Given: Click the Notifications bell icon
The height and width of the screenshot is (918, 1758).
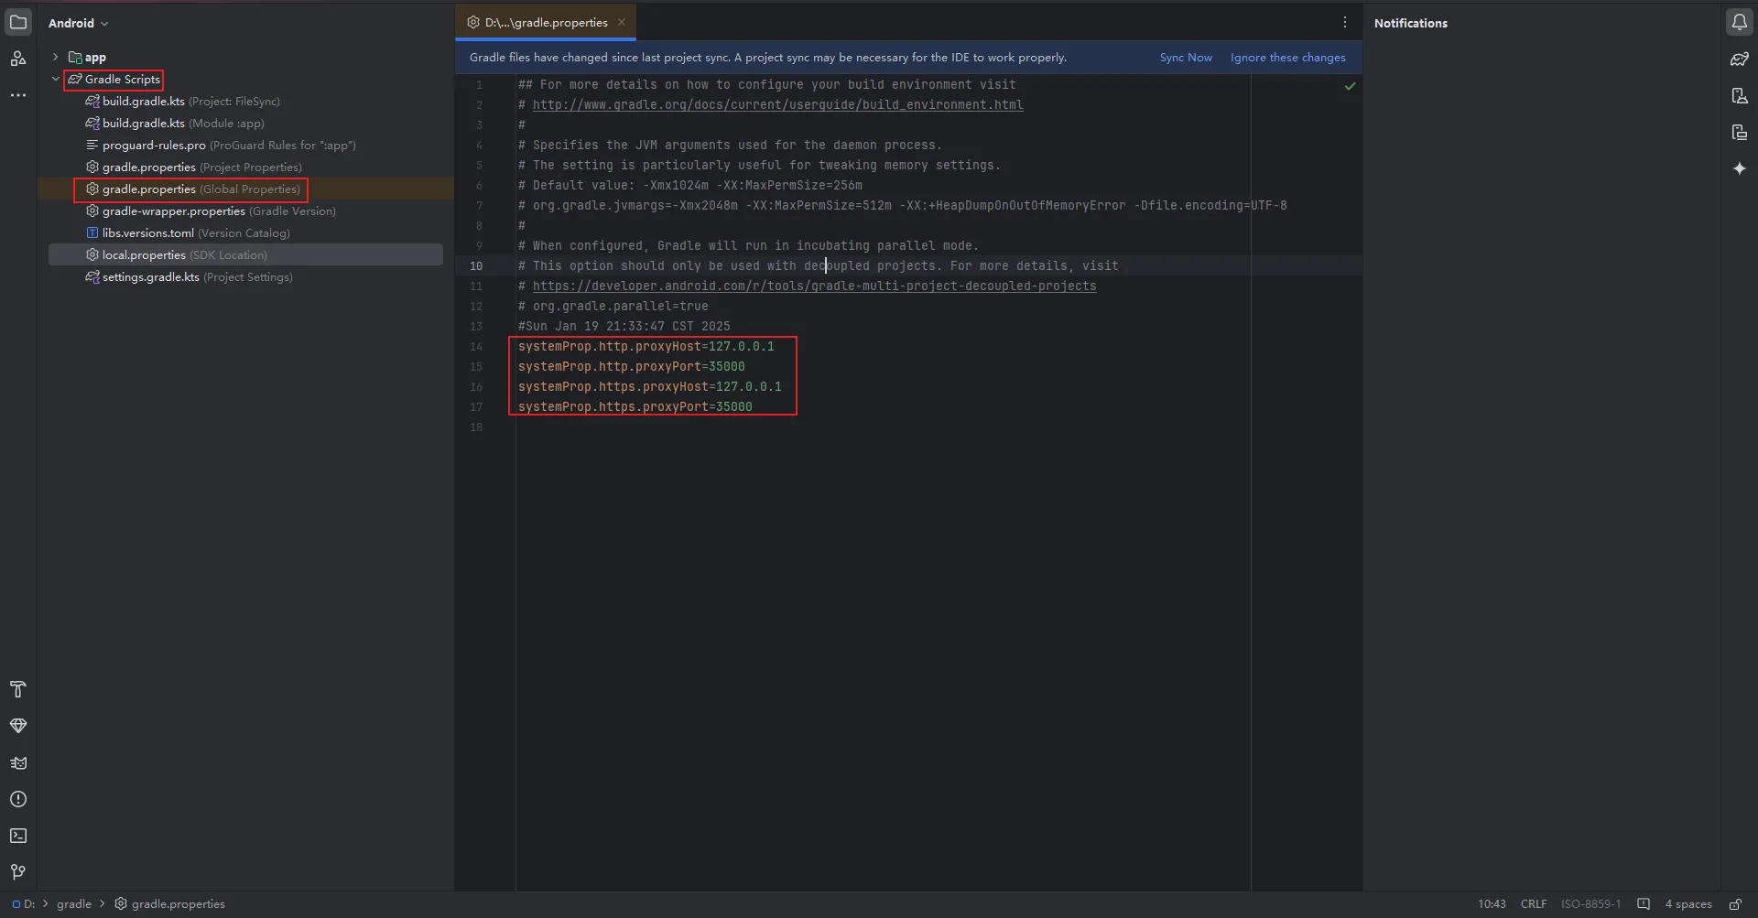Looking at the screenshot, I should tap(1739, 22).
